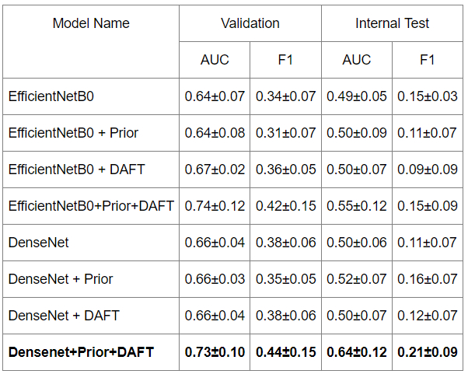Viewport: 468px width, 374px height.
Task: Select the bold 0.73±0.10 validation AUC value
Action: tap(215, 352)
